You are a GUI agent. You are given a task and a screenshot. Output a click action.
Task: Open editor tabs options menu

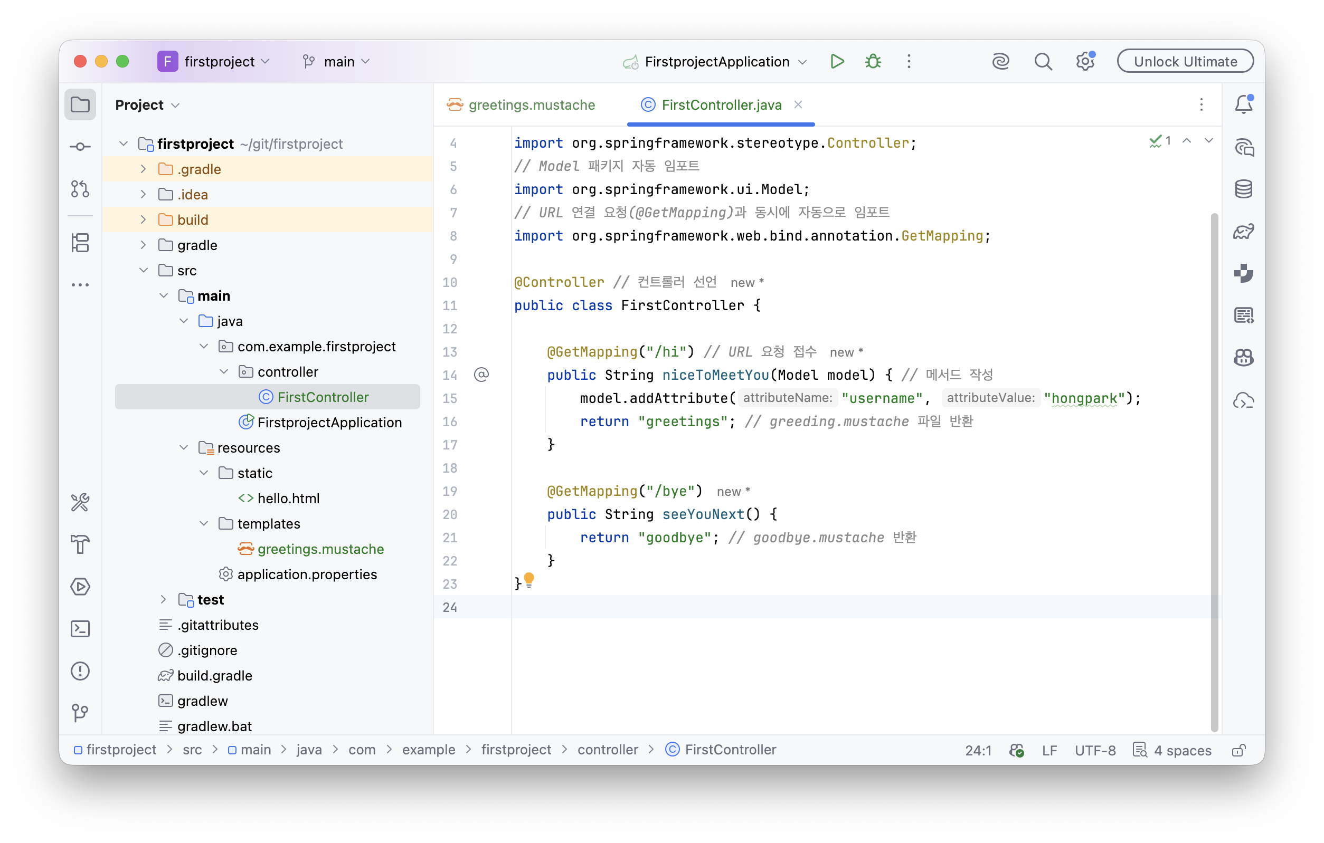[x=1202, y=104]
